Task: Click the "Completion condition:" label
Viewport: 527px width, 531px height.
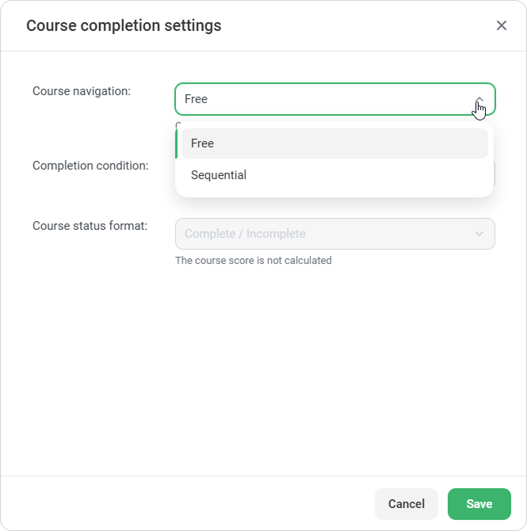Action: coord(90,166)
